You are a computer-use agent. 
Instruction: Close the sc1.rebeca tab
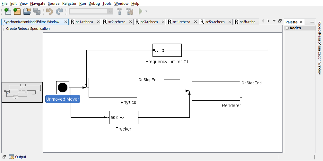[98, 21]
